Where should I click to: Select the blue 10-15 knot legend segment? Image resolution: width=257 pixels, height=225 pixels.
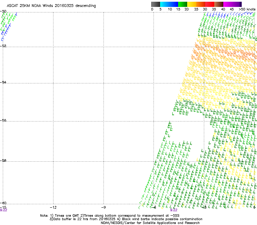point(174,4)
